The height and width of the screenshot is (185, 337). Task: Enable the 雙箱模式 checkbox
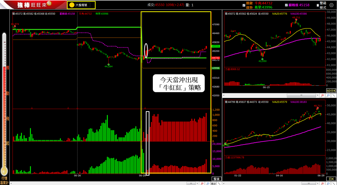point(318,5)
